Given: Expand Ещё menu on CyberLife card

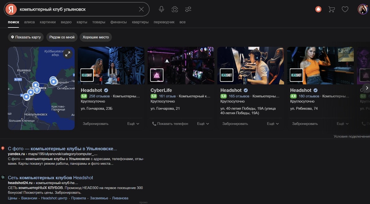Looking at the screenshot, I should tap(203, 124).
